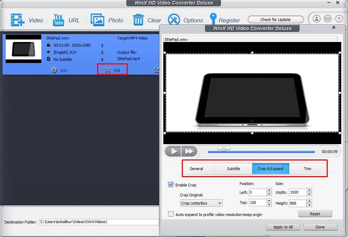Click the add Video icon

[x=17, y=20]
